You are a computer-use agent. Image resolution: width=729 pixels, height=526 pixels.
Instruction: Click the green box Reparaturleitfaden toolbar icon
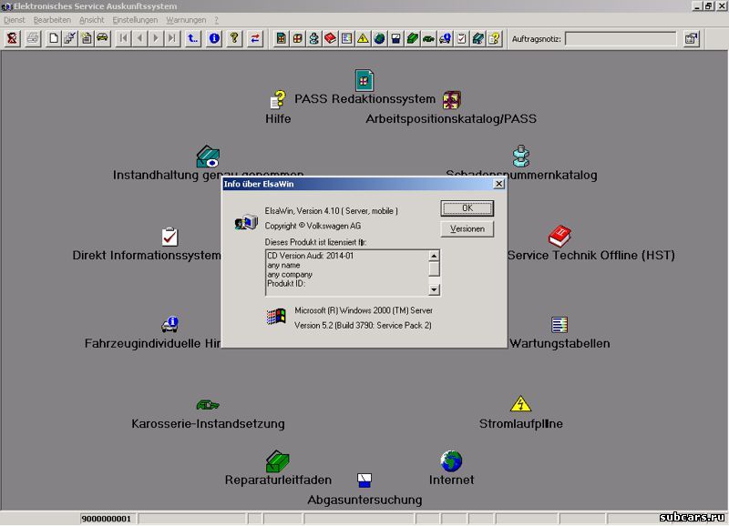point(412,38)
